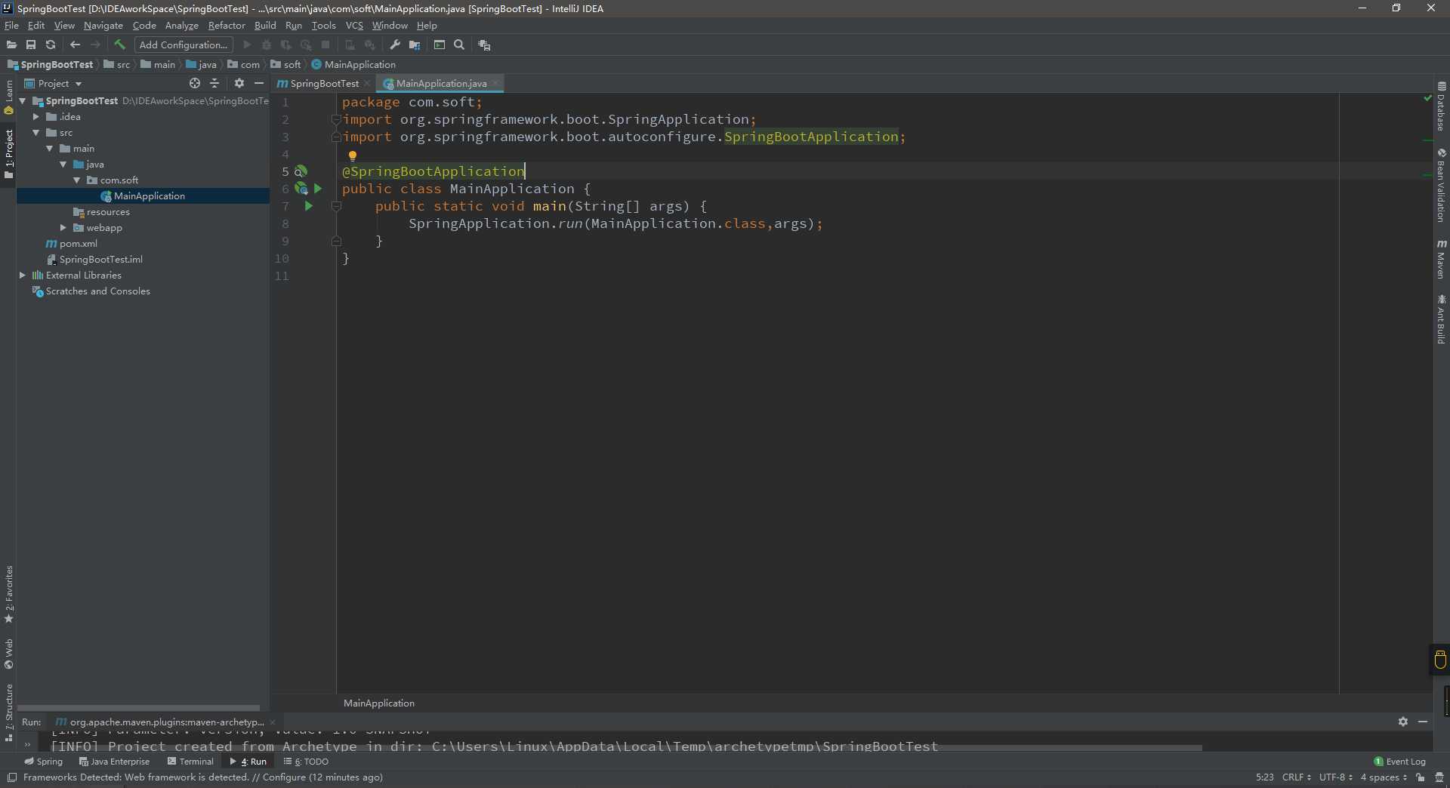The width and height of the screenshot is (1450, 788).
Task: Open Run panel gear settings
Action: coord(1403,722)
